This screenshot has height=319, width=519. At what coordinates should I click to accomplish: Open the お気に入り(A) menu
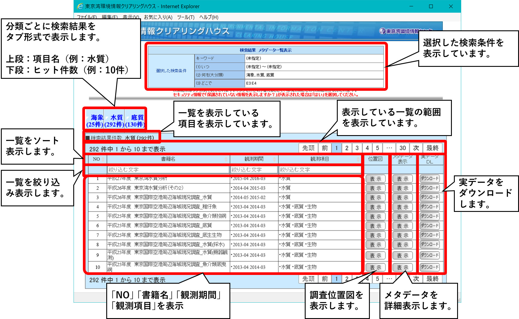click(x=158, y=17)
